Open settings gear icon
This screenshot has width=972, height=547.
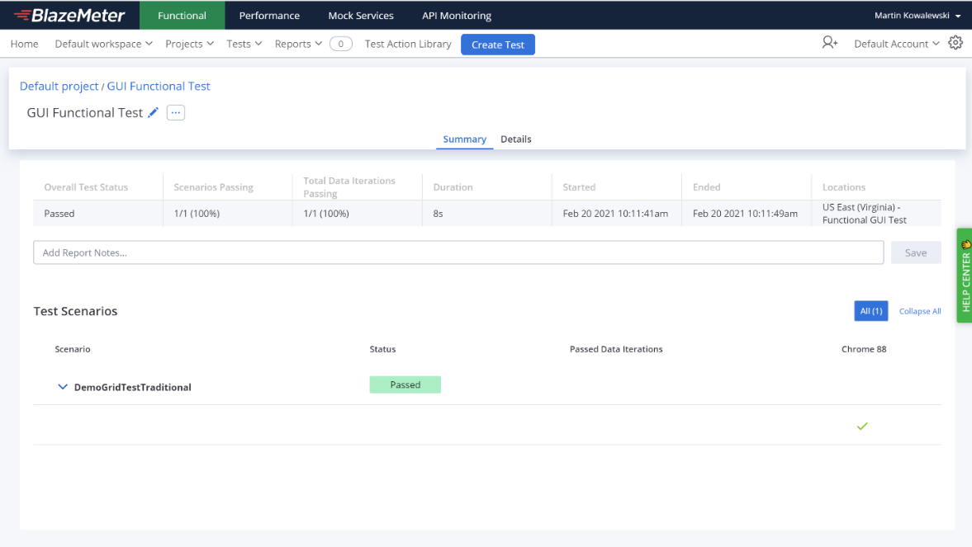955,43
